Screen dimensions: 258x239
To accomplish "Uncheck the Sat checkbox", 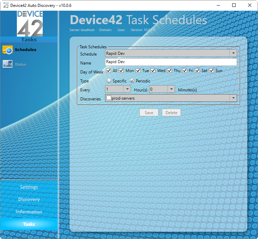I will pyautogui.click(x=197, y=71).
